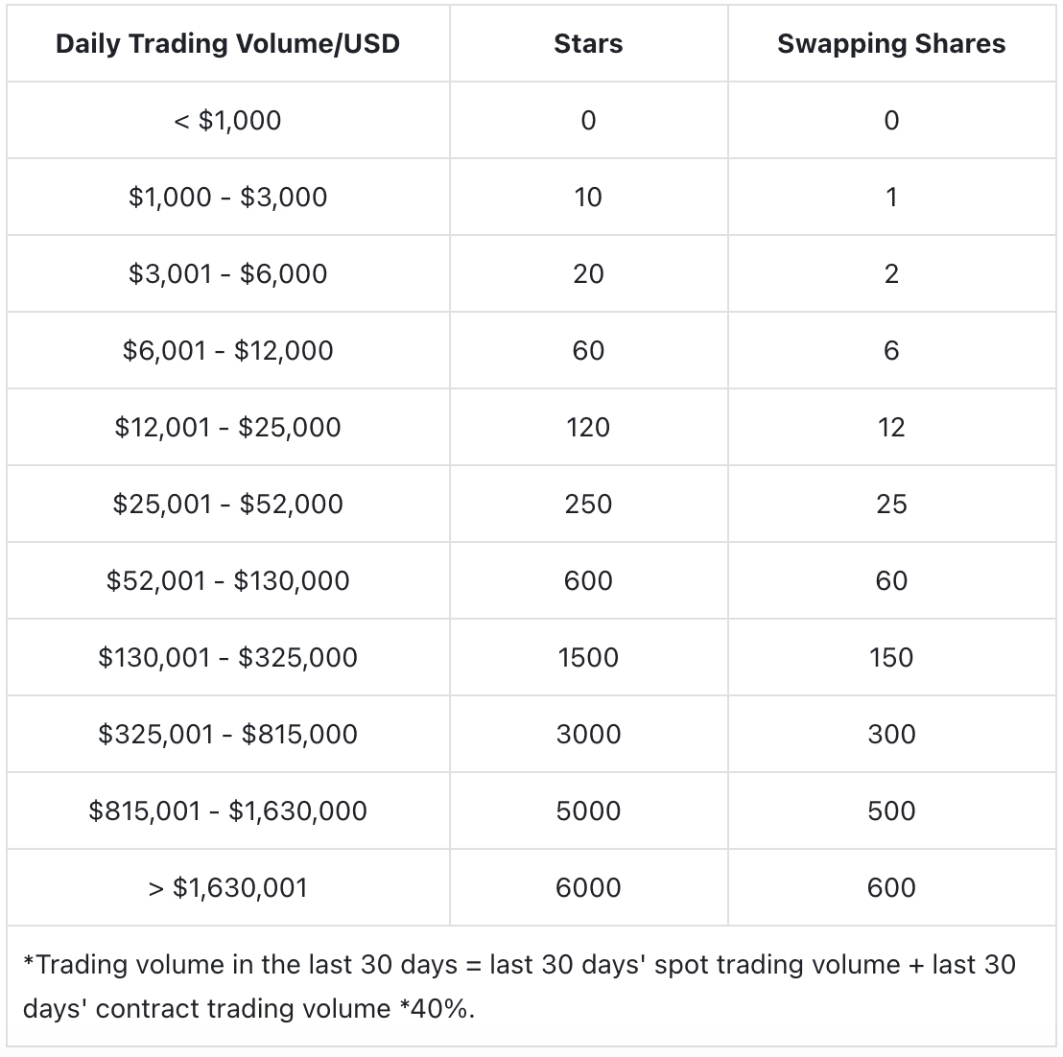Screen dimensions: 1063x1057
Task: Click the $130,001 - $325,000 cell
Action: [x=227, y=658]
